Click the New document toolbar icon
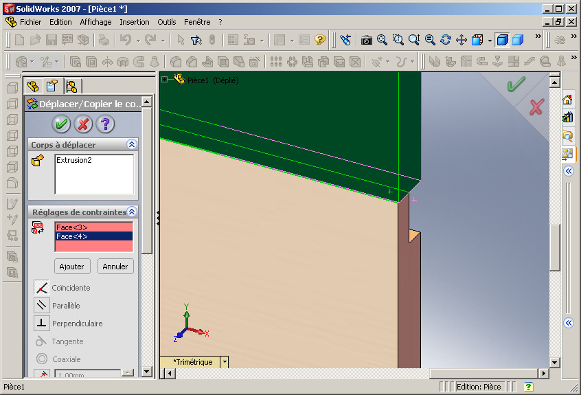The height and width of the screenshot is (395, 581). coord(19,40)
